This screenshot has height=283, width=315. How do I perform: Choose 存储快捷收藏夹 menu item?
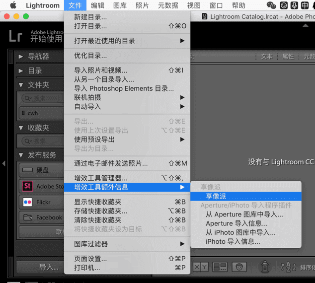127,211
